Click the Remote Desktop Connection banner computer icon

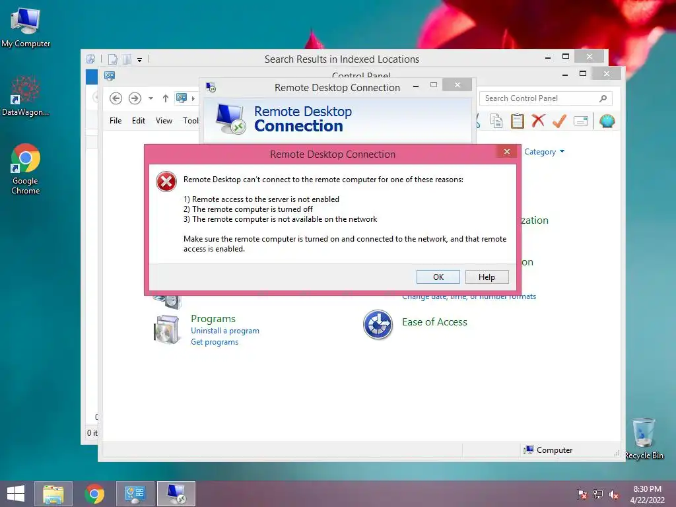tap(230, 119)
